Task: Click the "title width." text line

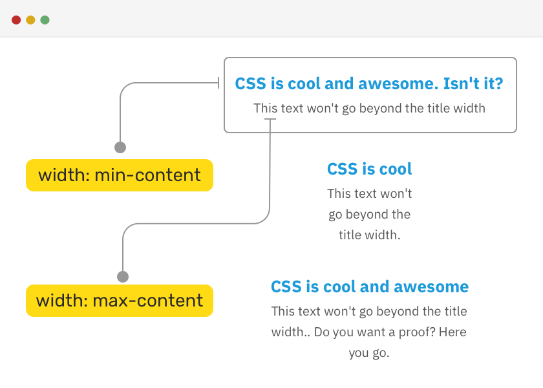Action: pos(369,235)
